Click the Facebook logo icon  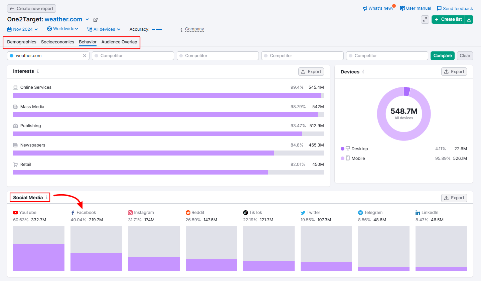tap(73, 213)
